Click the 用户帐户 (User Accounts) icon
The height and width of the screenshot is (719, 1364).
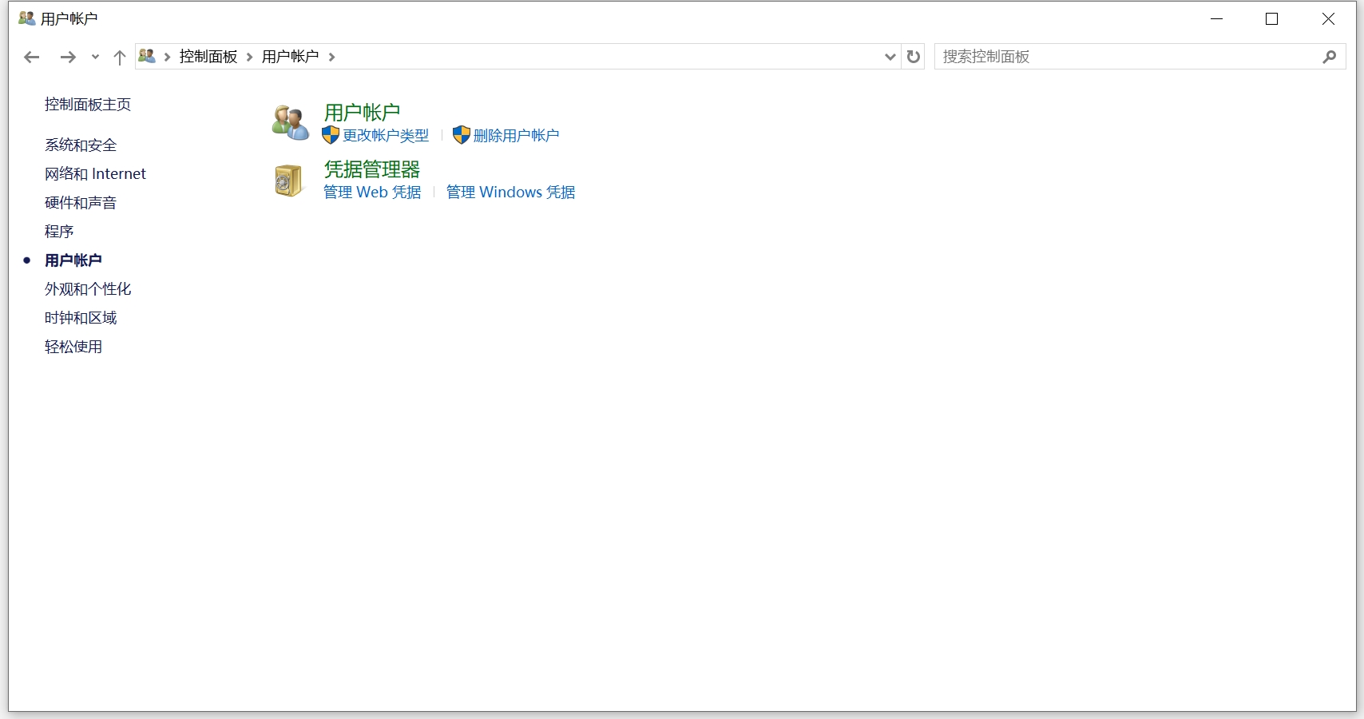pyautogui.click(x=288, y=121)
